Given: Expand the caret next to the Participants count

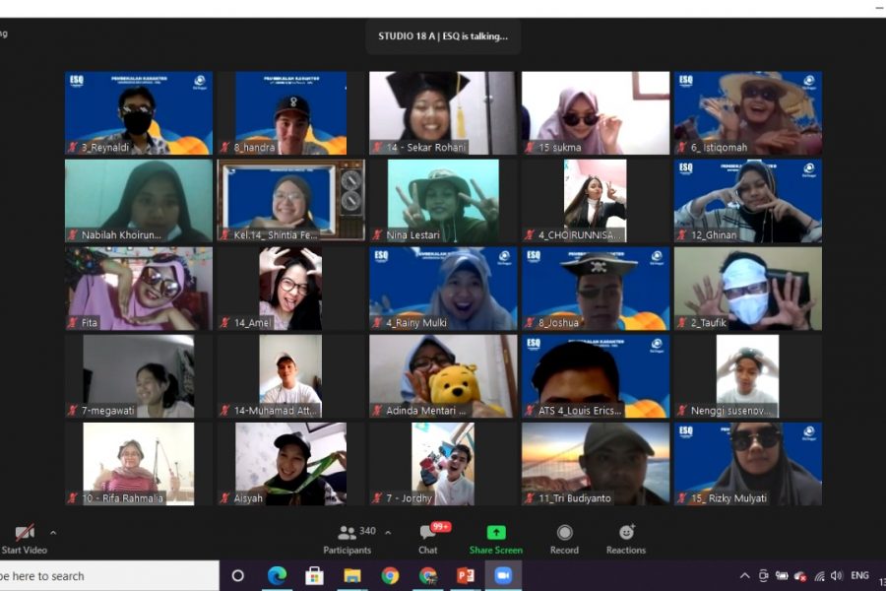Looking at the screenshot, I should coord(388,533).
